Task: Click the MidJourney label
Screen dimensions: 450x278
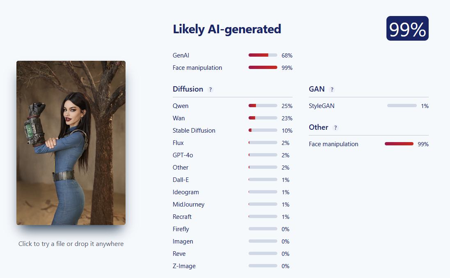Action: click(189, 204)
